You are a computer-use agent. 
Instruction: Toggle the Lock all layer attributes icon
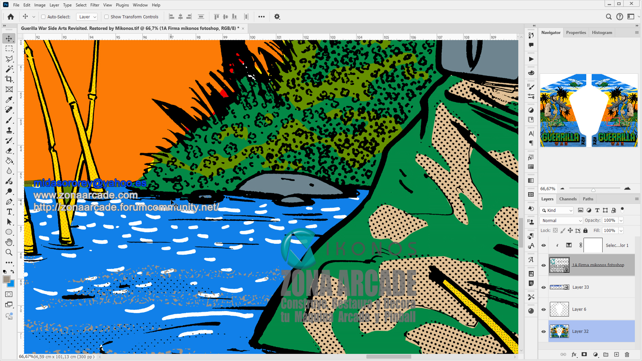click(585, 231)
